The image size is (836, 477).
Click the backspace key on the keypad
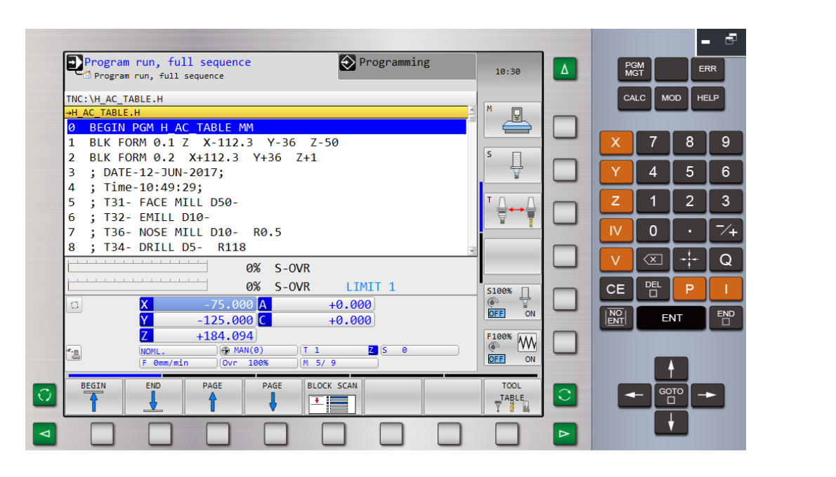coord(653,260)
